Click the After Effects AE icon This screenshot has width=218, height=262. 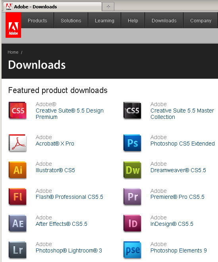[x=17, y=223]
